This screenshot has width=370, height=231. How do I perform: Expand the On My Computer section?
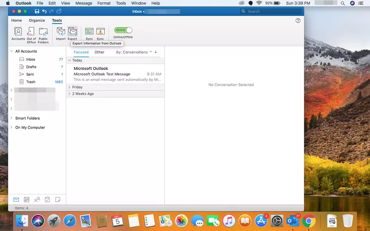point(11,127)
